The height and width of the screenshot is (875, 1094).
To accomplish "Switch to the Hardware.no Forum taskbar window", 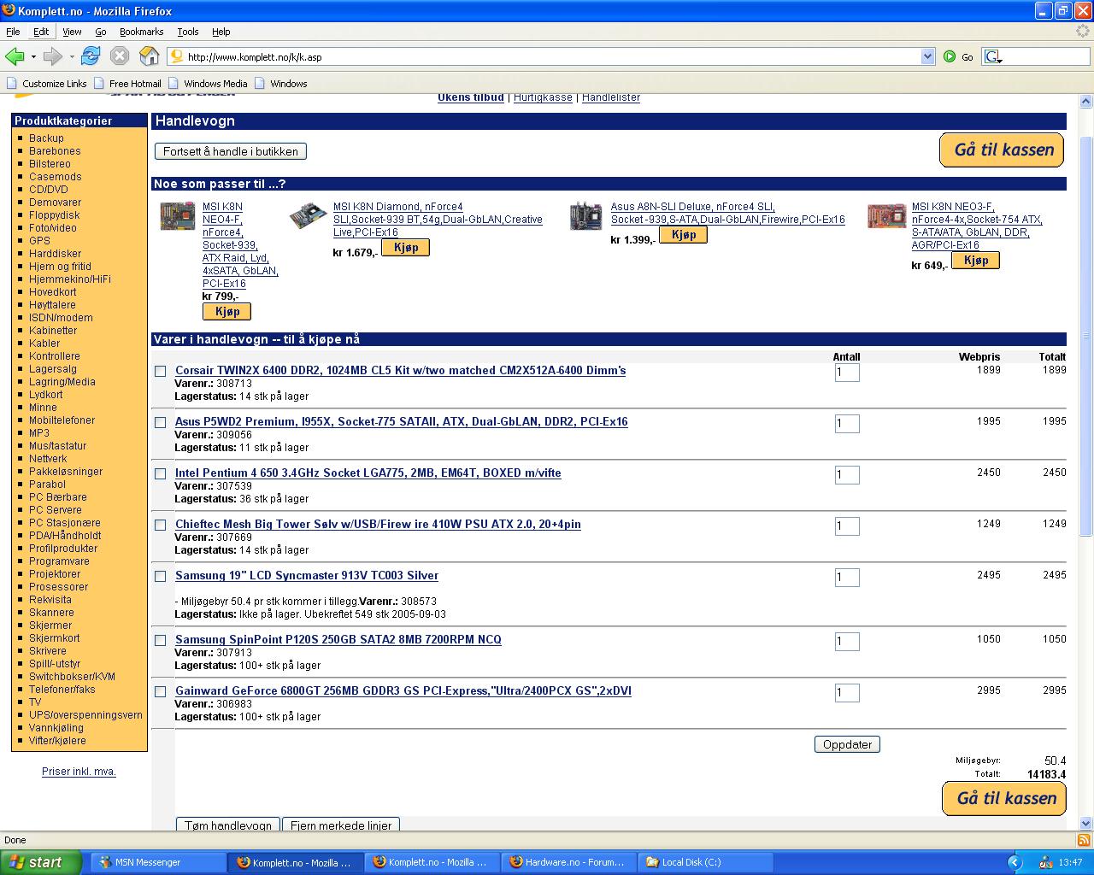I will pos(568,862).
